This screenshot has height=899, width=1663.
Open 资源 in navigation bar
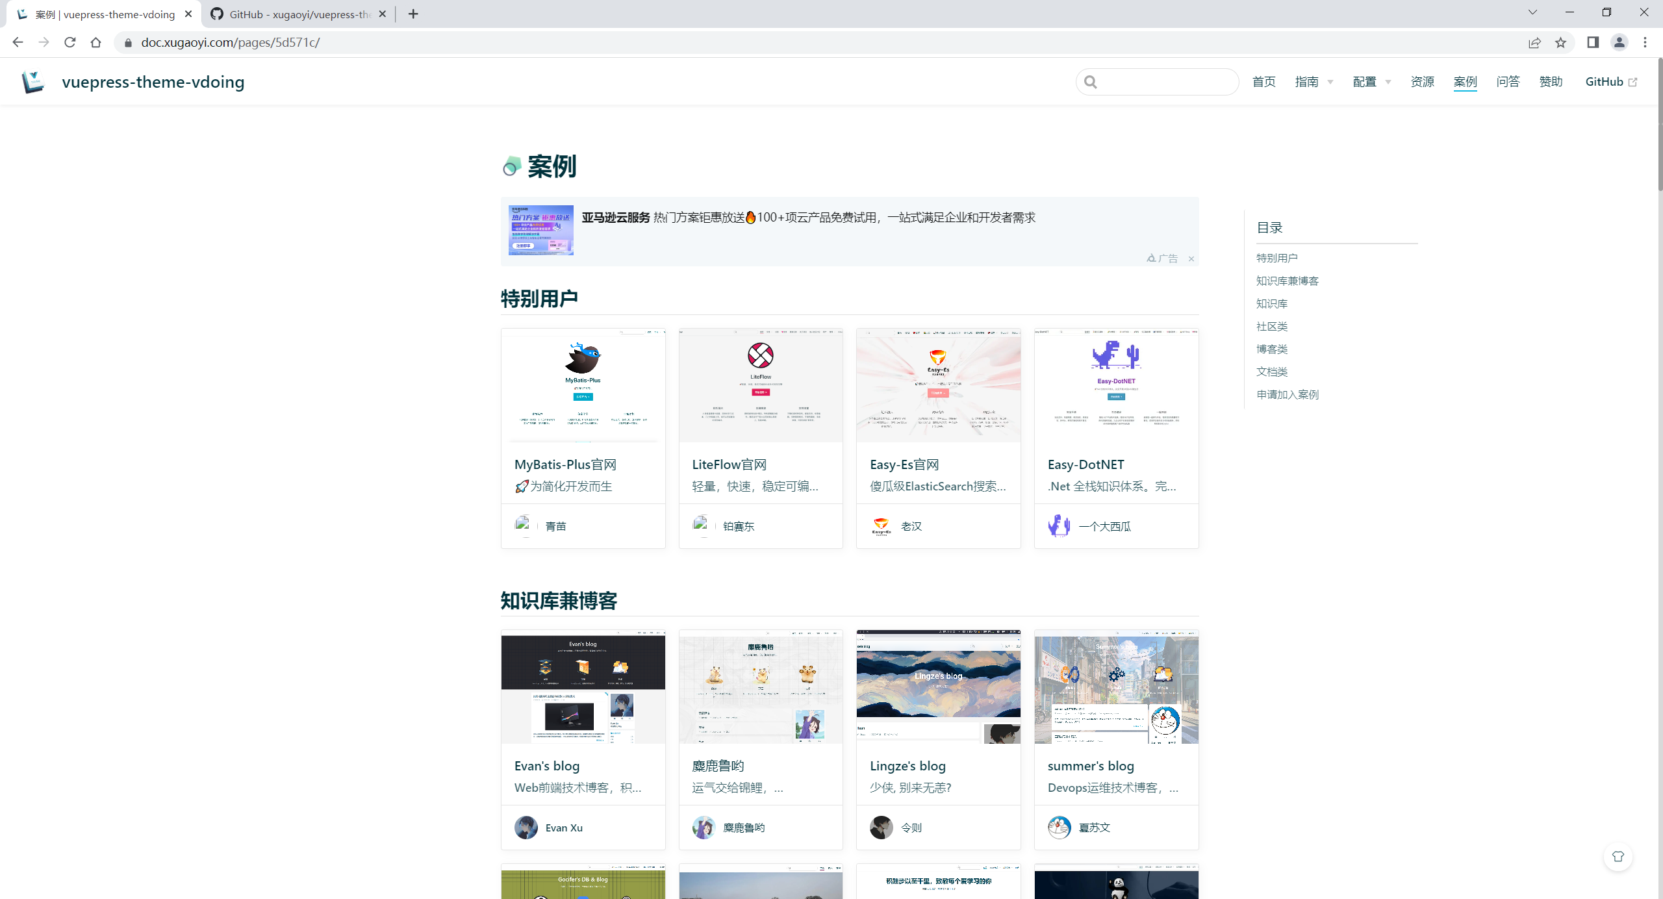pos(1422,82)
